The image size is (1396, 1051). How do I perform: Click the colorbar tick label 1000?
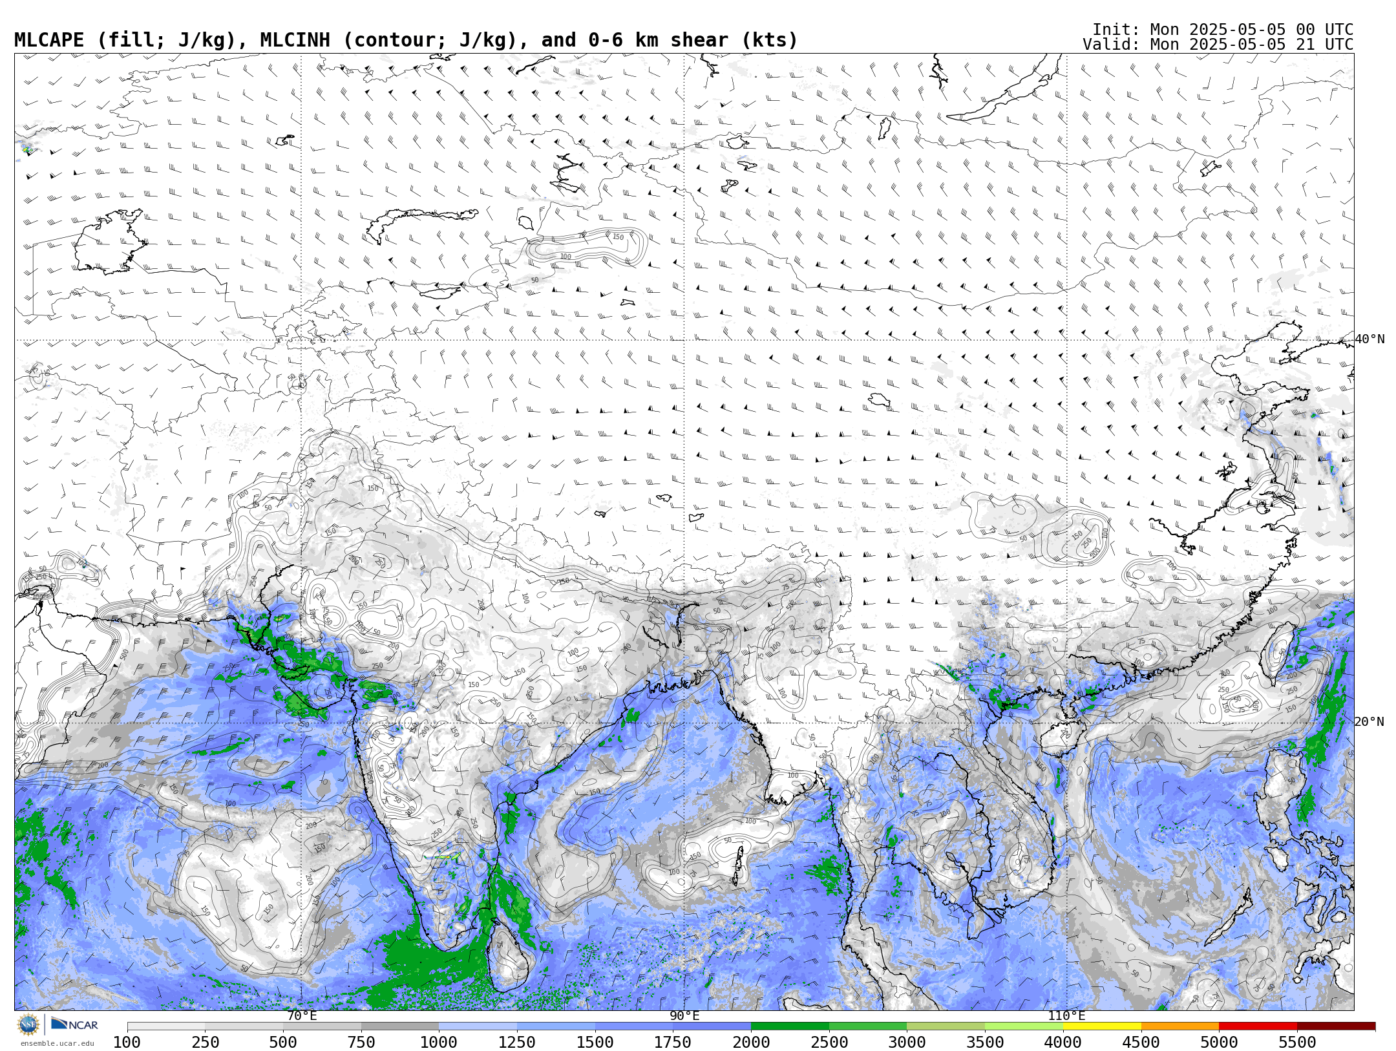439,1043
